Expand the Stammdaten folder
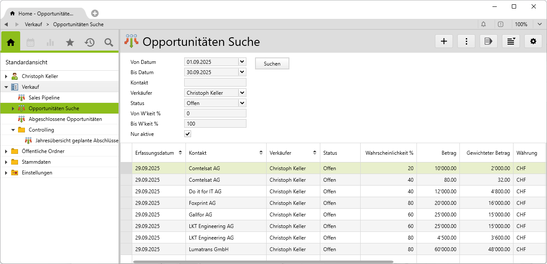Screen dimensions: 547x264 (x=6, y=162)
